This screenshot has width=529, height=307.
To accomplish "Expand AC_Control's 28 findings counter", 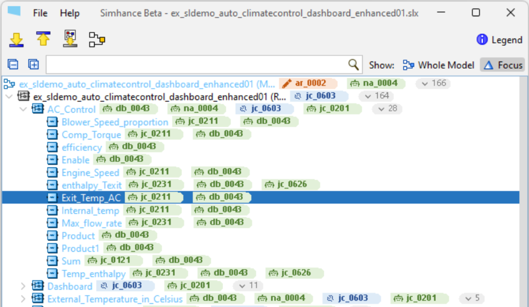I will tap(387, 109).
